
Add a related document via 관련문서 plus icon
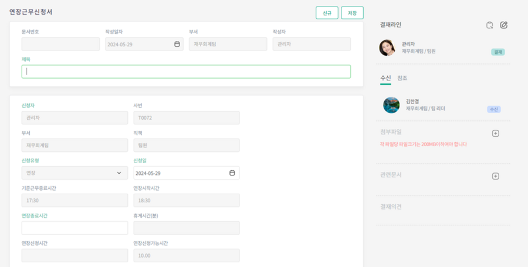pos(495,176)
